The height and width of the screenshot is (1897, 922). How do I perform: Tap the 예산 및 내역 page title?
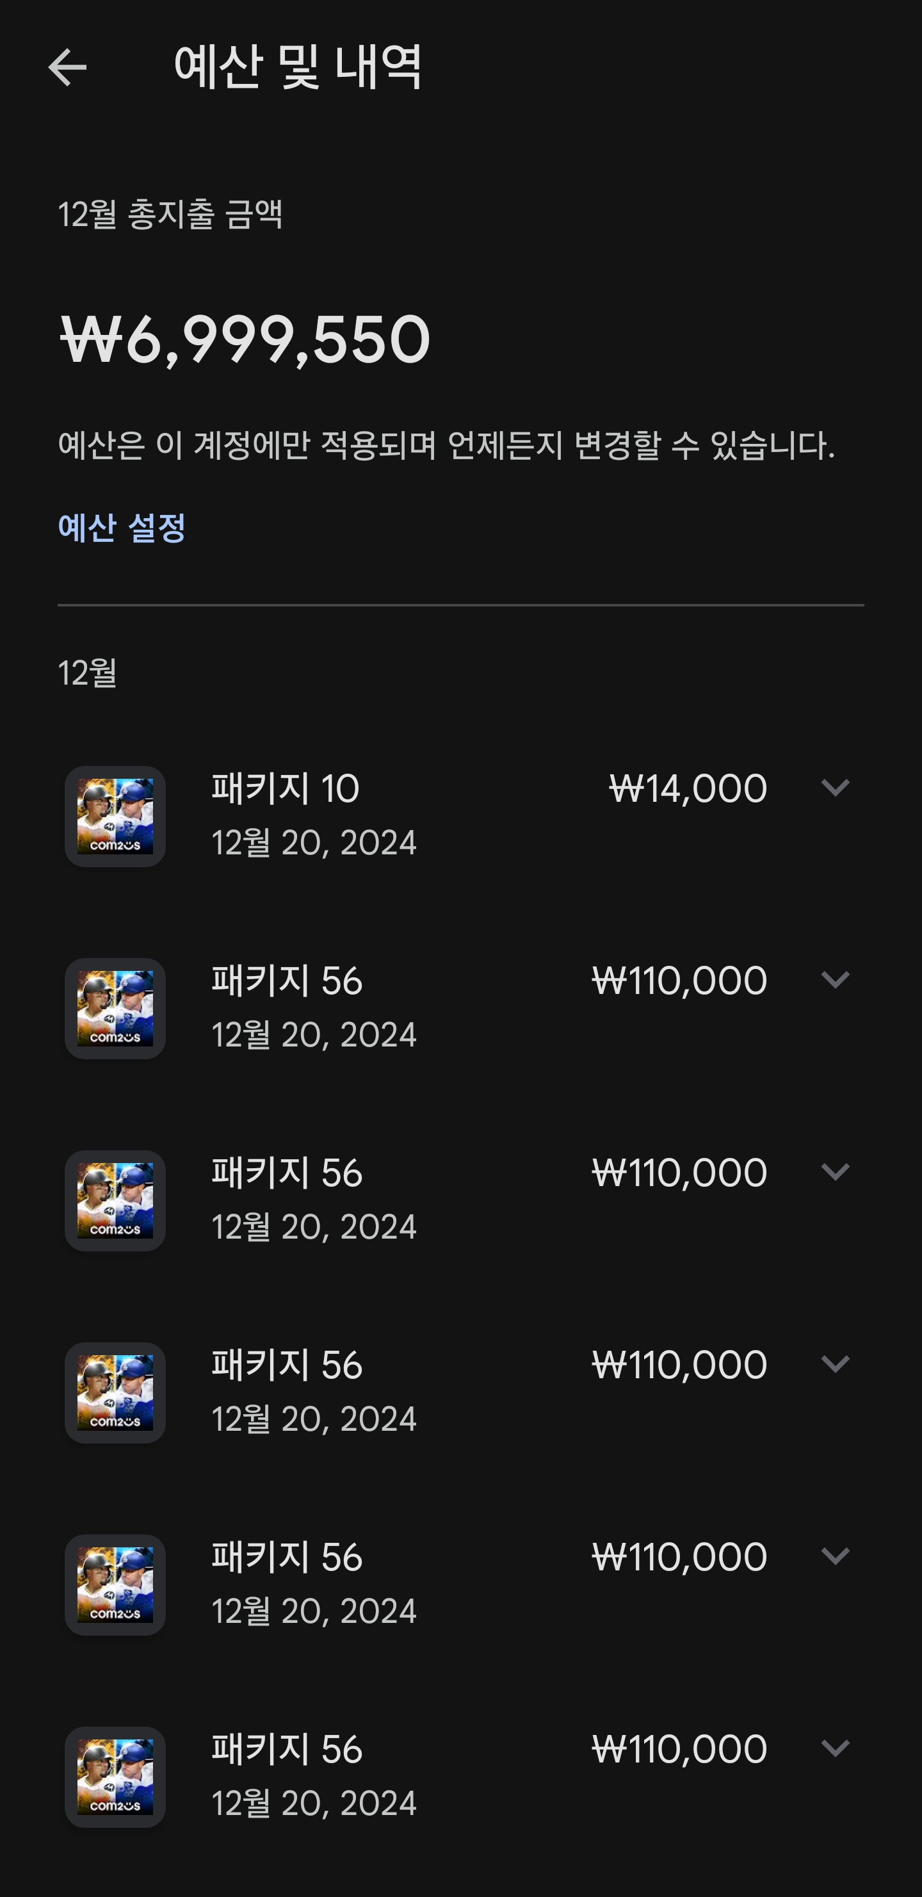tap(298, 67)
